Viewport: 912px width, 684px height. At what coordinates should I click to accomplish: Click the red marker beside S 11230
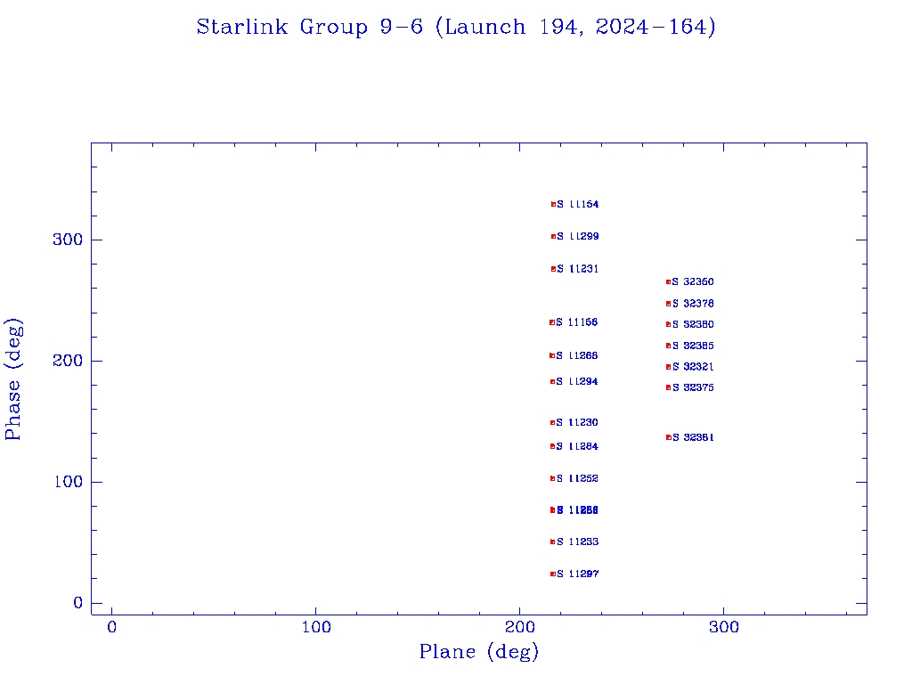point(552,423)
